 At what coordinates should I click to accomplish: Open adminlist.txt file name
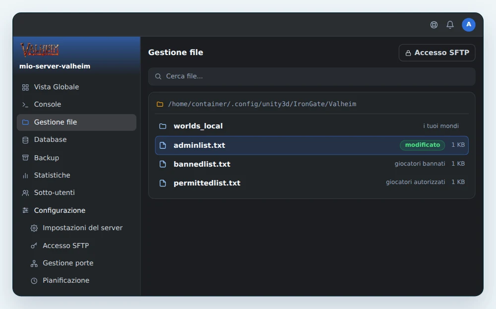point(199,145)
